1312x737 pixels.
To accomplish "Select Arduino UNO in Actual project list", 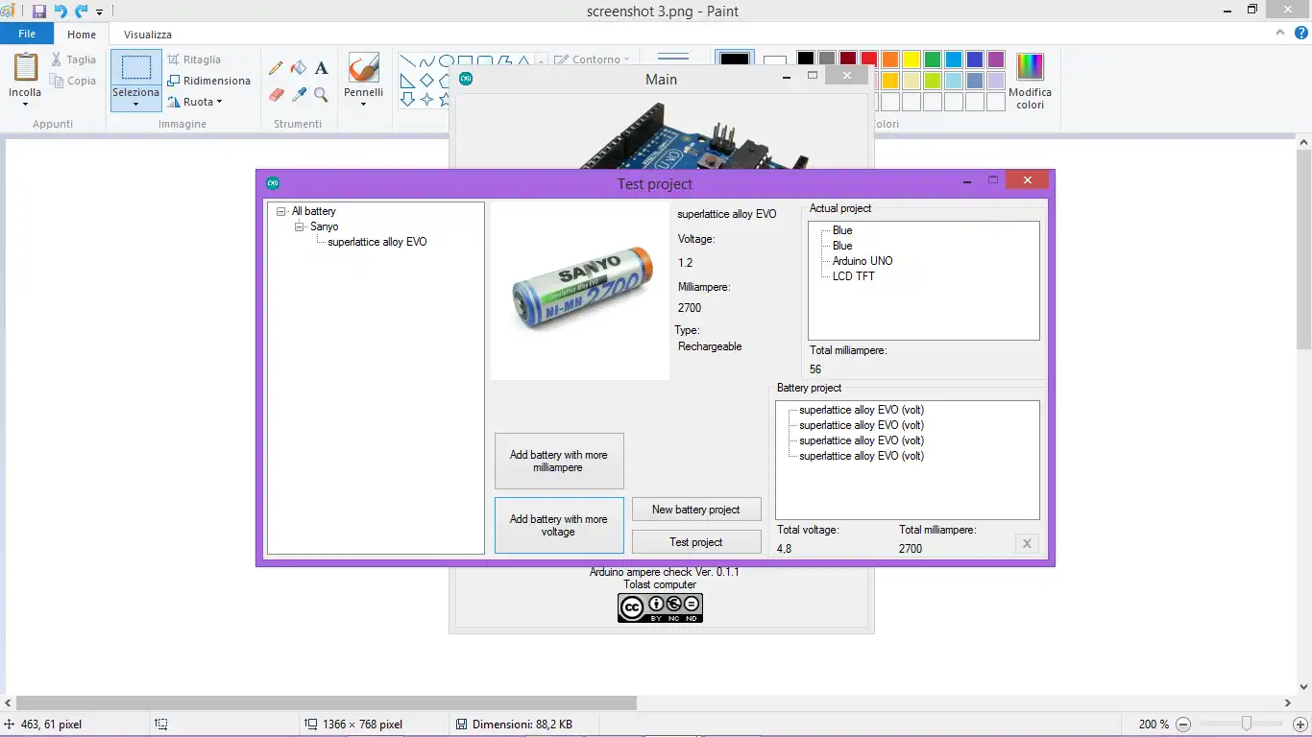I will pyautogui.click(x=863, y=261).
